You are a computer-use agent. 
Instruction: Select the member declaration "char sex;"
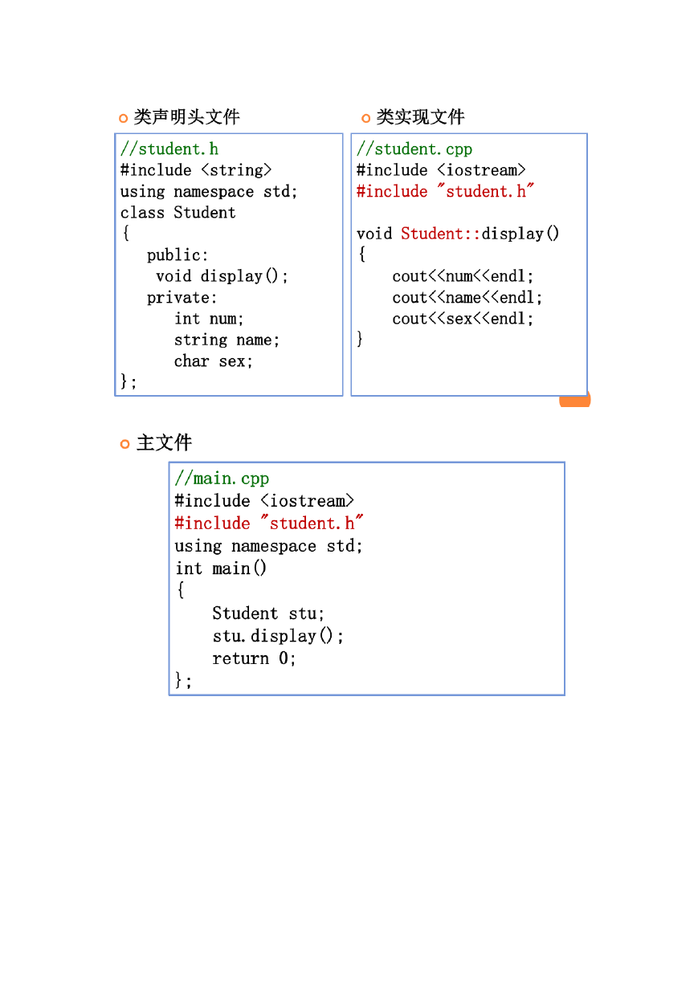214,361
